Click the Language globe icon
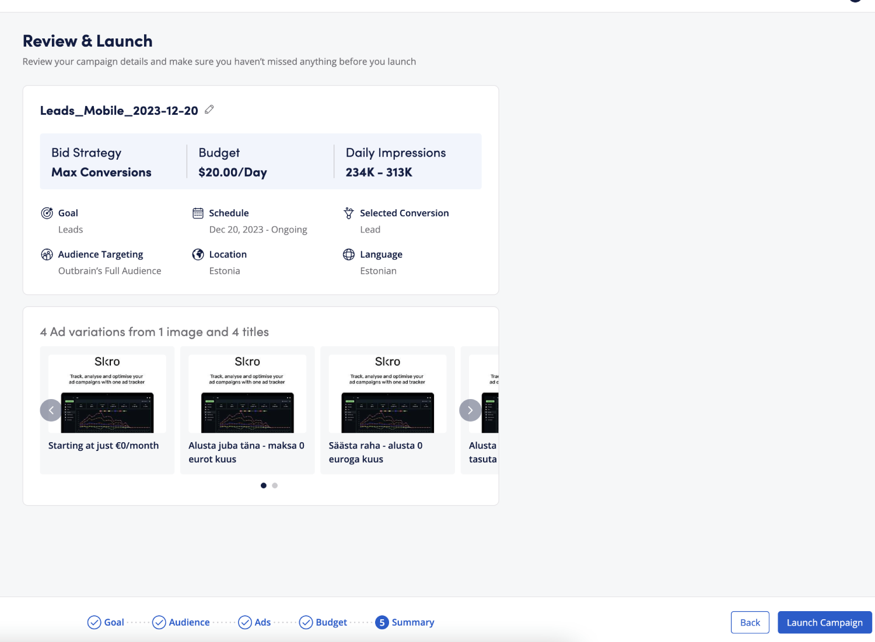 (349, 255)
